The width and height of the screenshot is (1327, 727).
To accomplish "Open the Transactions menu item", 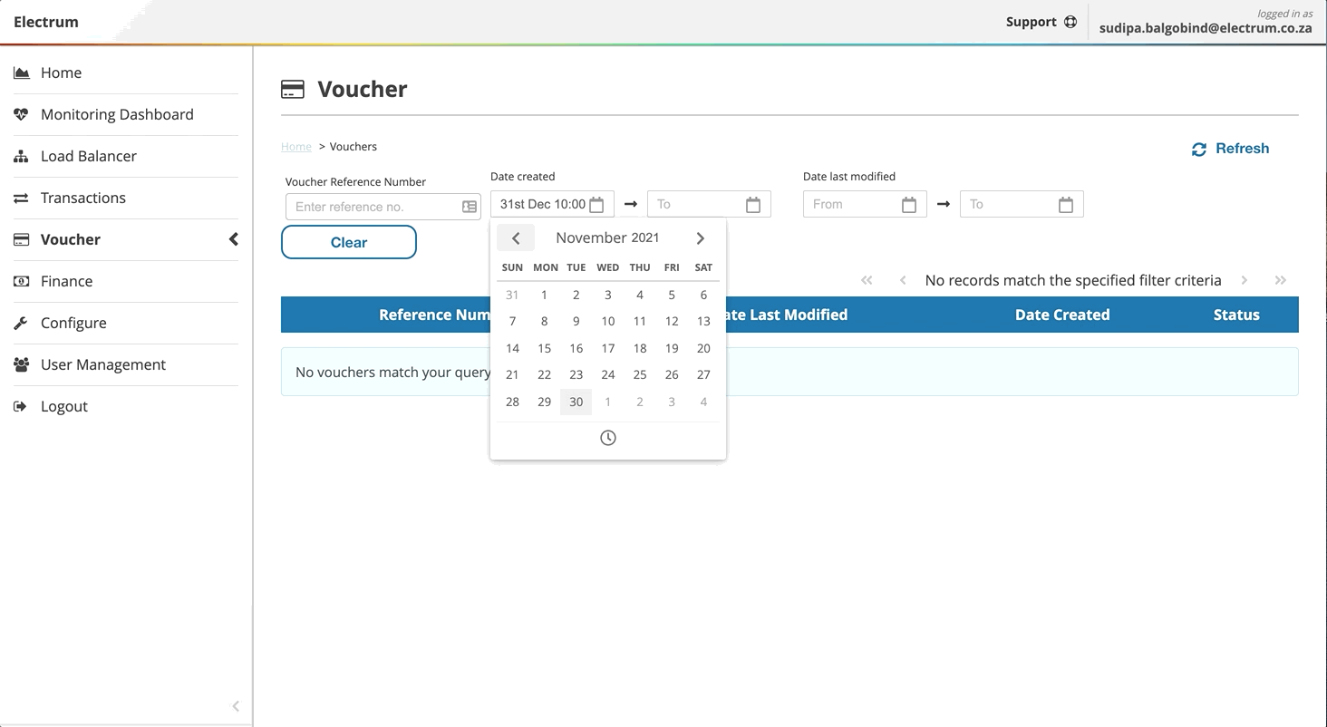I will [82, 198].
